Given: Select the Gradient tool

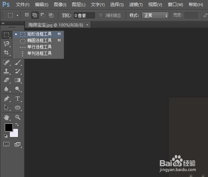Looking at the screenshot, I should (18, 80).
